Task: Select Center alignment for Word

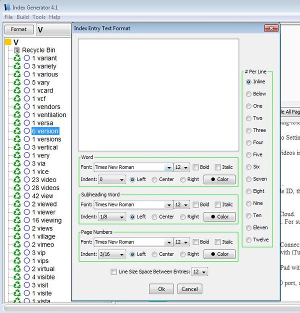Action: 154,179
